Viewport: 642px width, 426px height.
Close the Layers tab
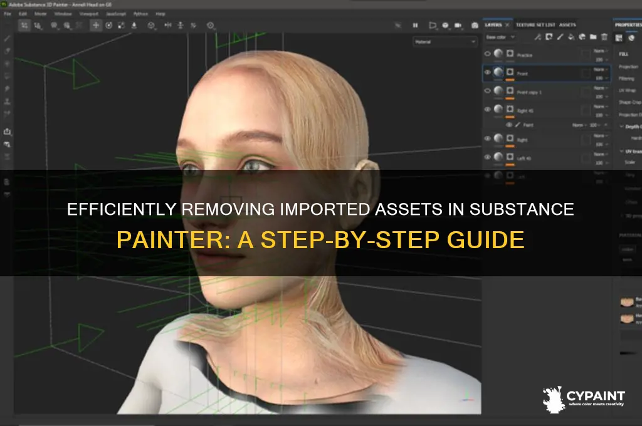coord(507,25)
